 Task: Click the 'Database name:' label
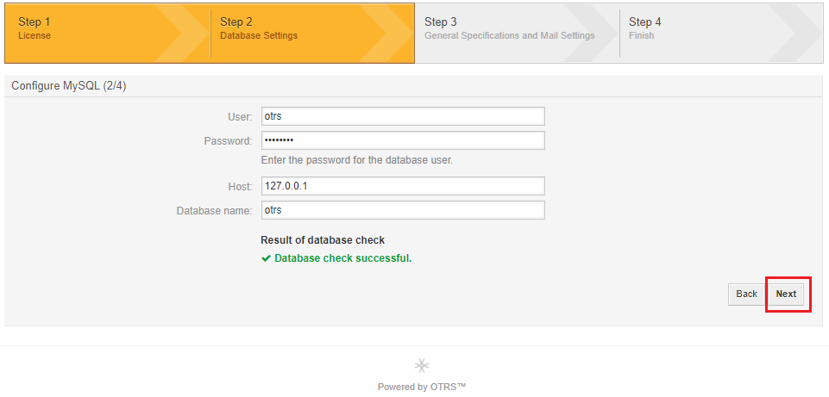pos(214,211)
